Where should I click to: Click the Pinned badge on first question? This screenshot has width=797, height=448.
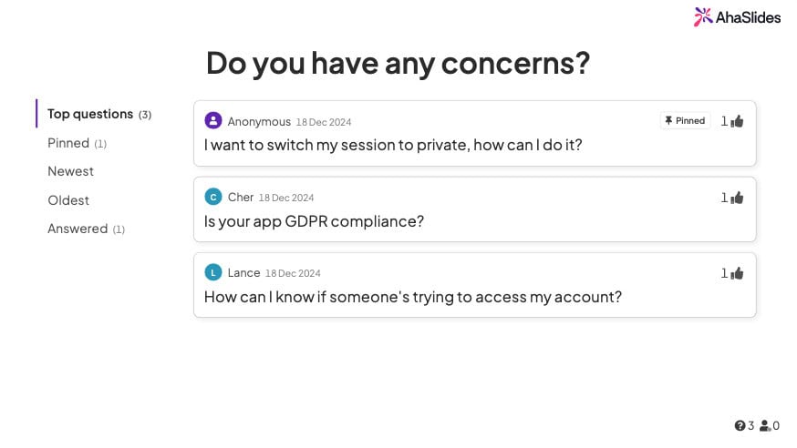pyautogui.click(x=685, y=120)
